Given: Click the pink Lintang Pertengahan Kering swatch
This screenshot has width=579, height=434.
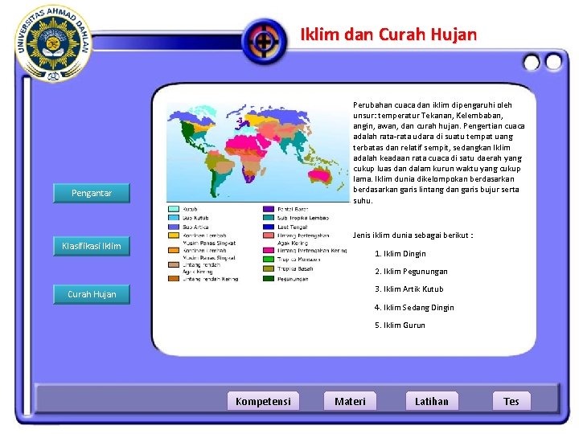Looking at the screenshot, I should click(269, 250).
